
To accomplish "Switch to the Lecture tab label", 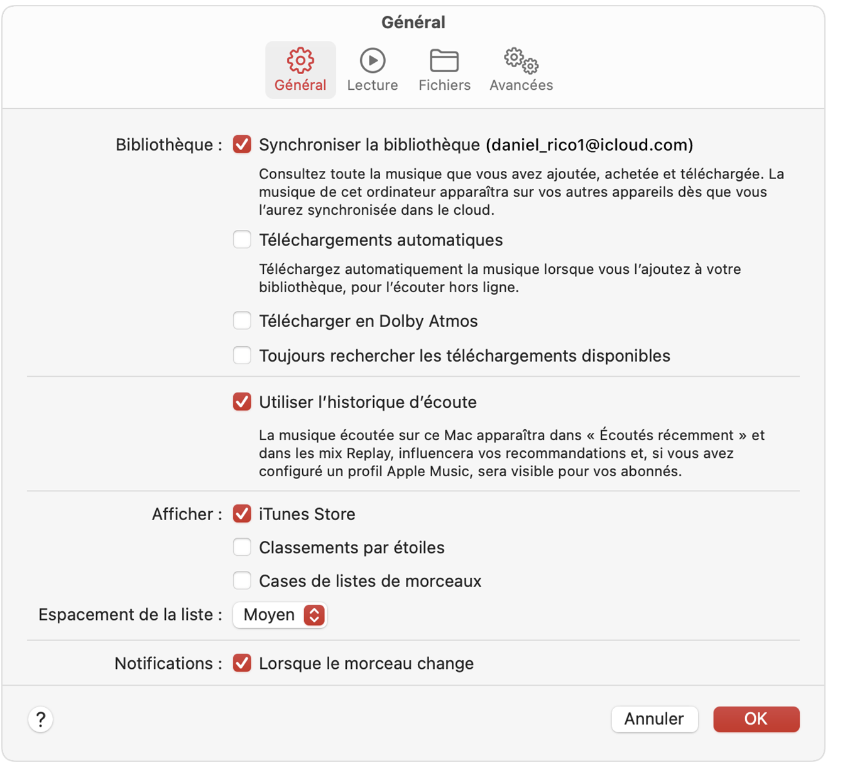I will (373, 85).
